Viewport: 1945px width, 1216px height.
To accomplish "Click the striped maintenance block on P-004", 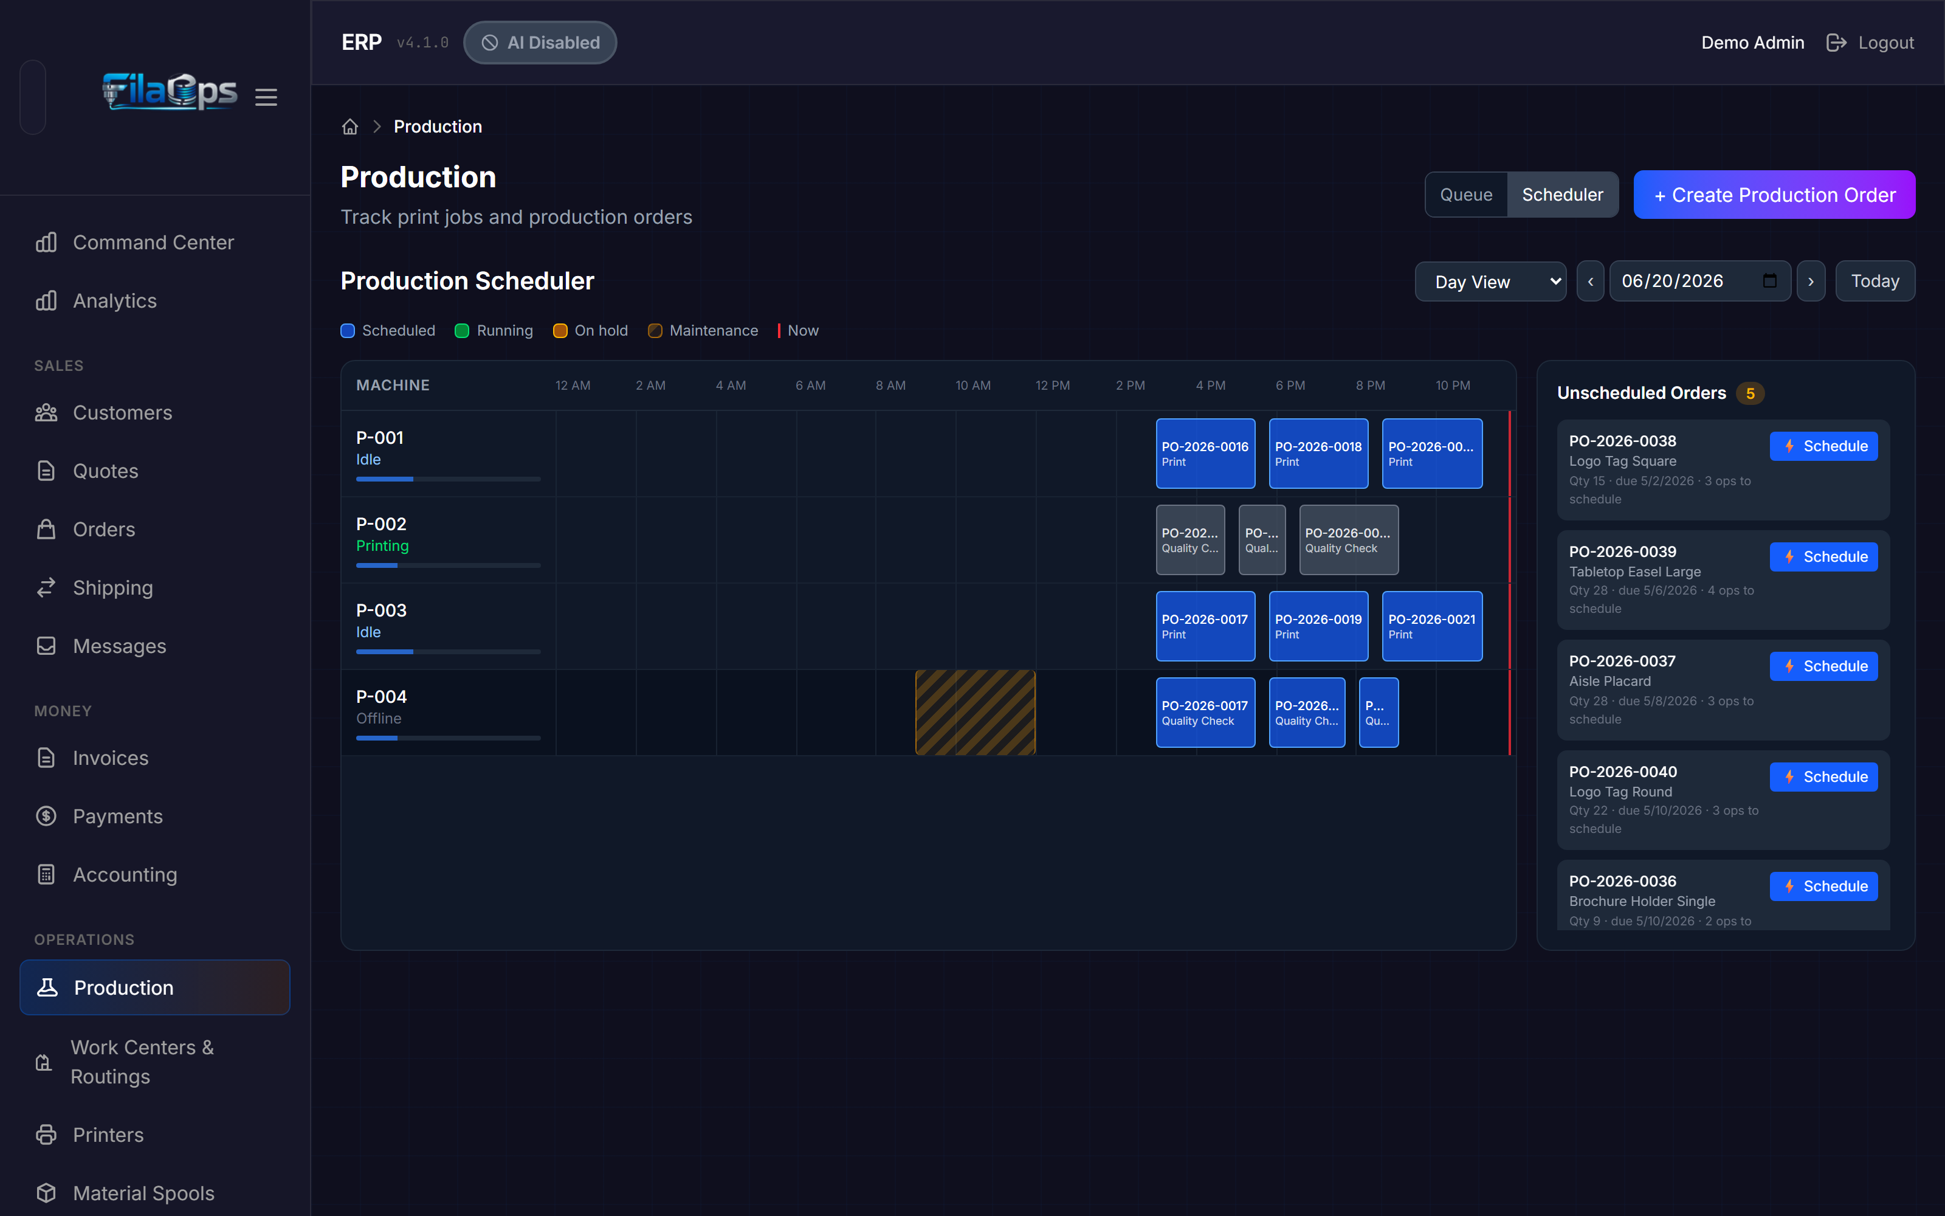I will click(976, 713).
